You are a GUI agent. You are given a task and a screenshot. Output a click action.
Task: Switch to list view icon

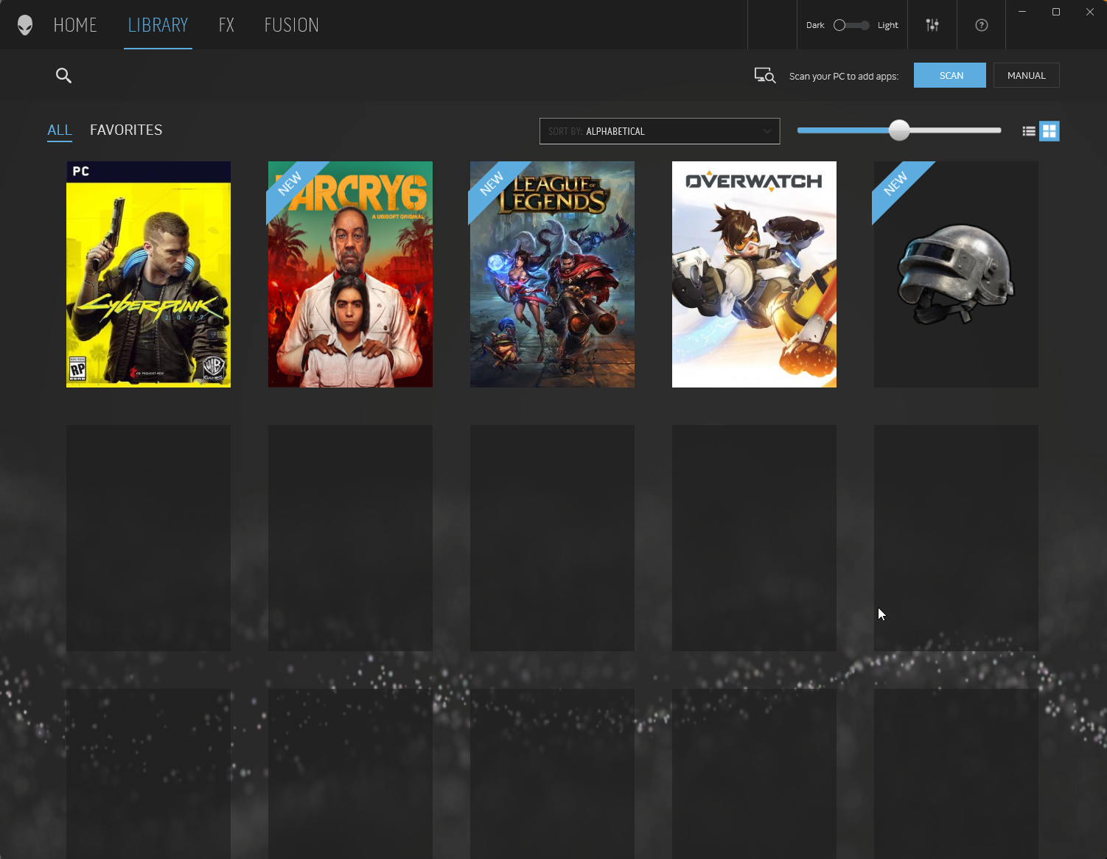(x=1029, y=131)
